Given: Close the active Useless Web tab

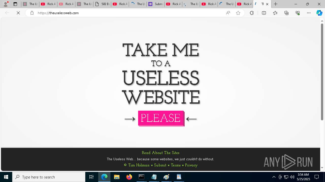Looking at the screenshot, I should tap(267, 4).
